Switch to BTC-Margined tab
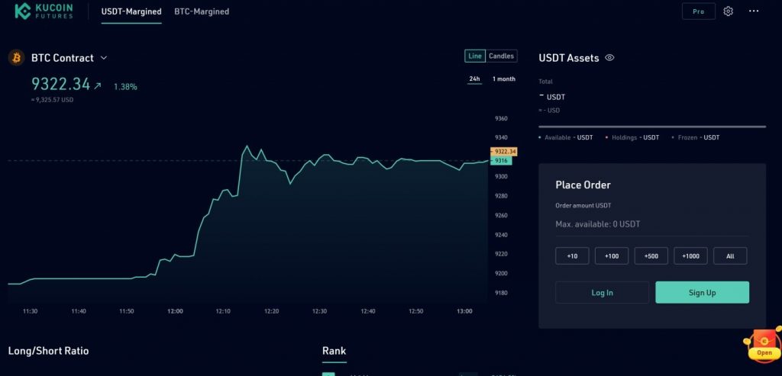The height and width of the screenshot is (376, 782). tap(202, 11)
